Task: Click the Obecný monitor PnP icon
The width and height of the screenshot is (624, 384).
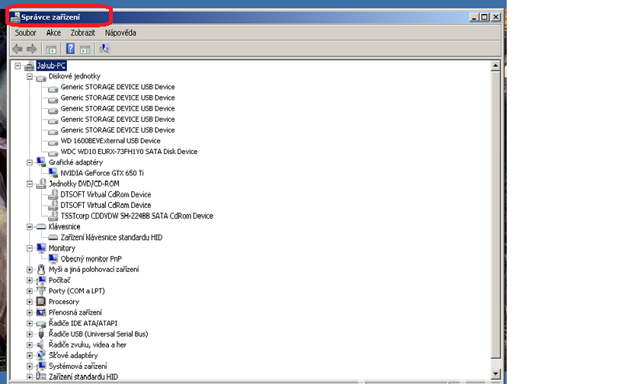Action: pyautogui.click(x=53, y=258)
